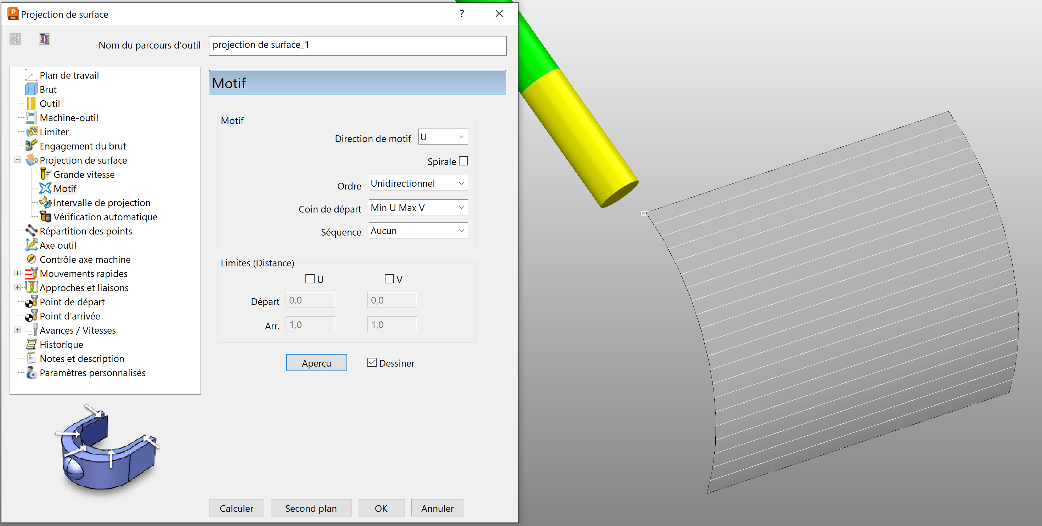
Task: Click the toolpath name input field
Action: [x=357, y=45]
